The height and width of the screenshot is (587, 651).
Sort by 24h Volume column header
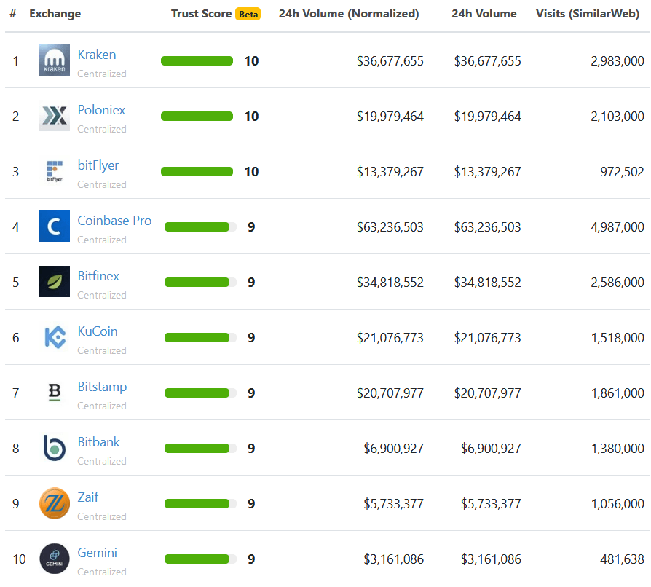pyautogui.click(x=484, y=14)
